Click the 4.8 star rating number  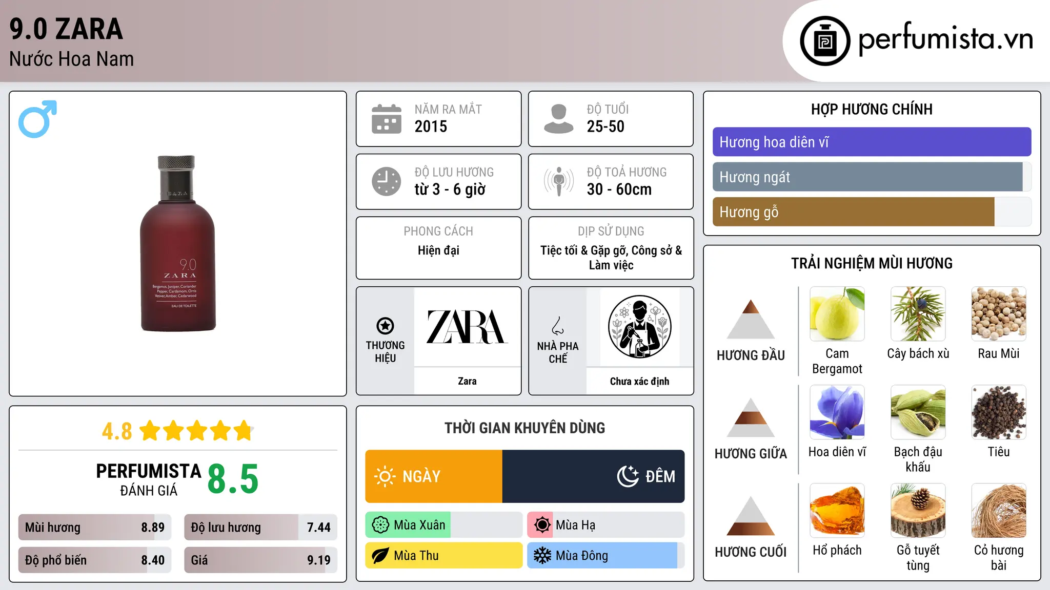(x=117, y=431)
